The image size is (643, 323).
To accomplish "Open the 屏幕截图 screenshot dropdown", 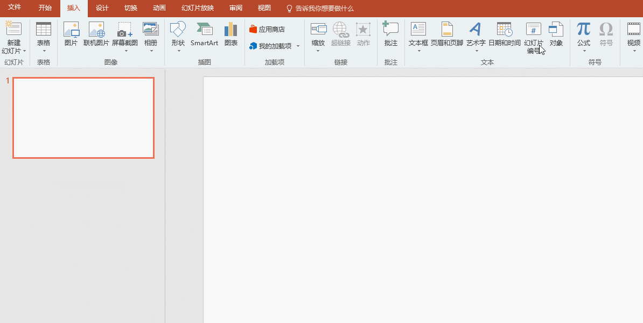I will pyautogui.click(x=125, y=51).
